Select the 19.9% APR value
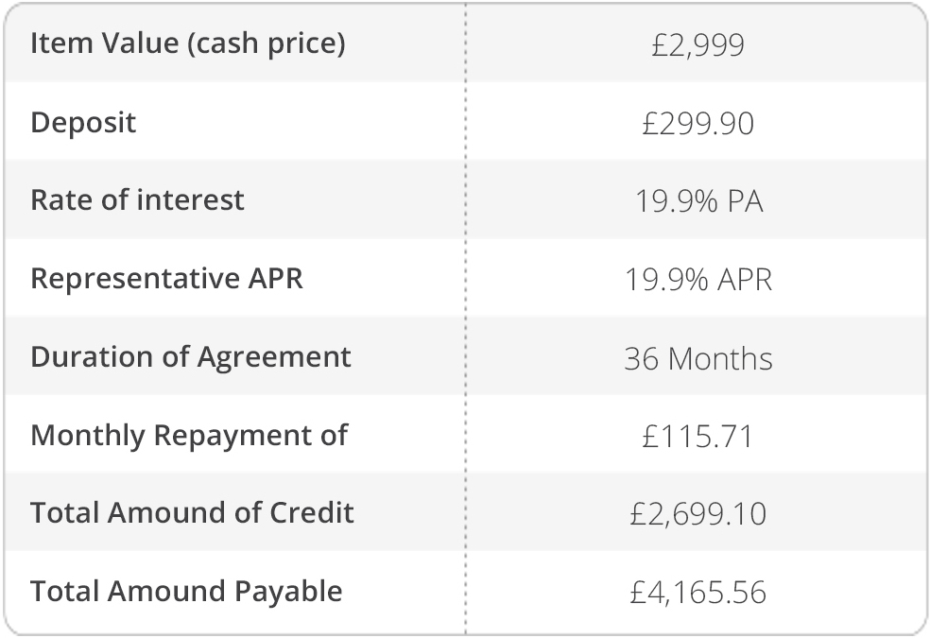930x638 pixels. (697, 280)
